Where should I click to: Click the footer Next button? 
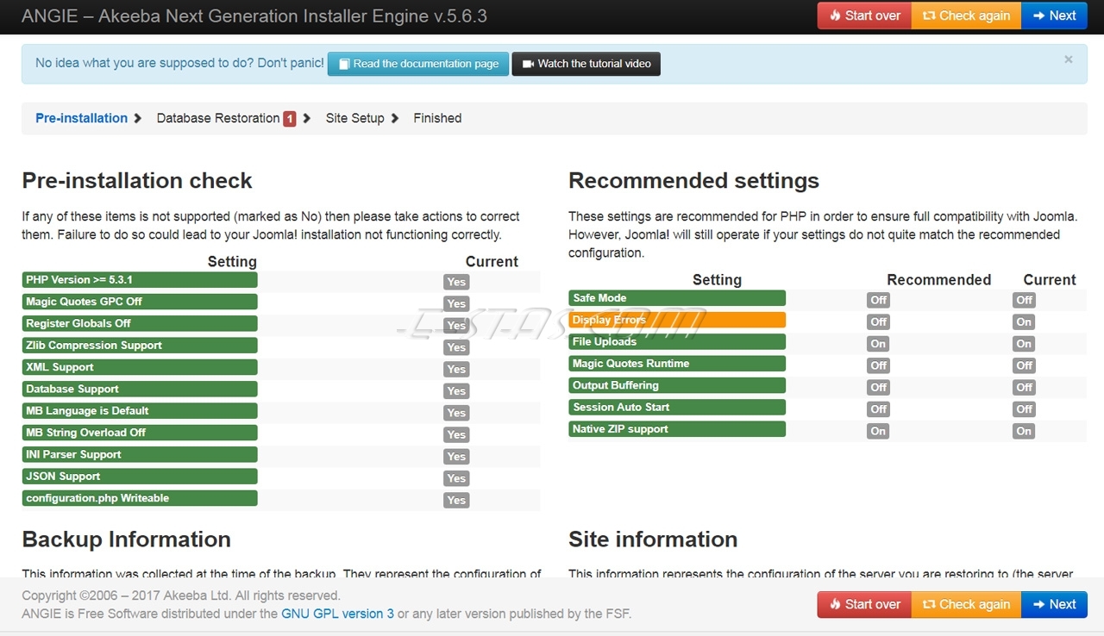click(1054, 604)
